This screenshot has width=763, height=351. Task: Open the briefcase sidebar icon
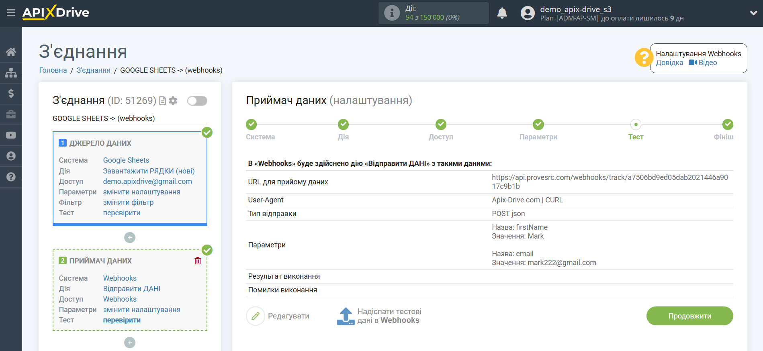coord(11,114)
